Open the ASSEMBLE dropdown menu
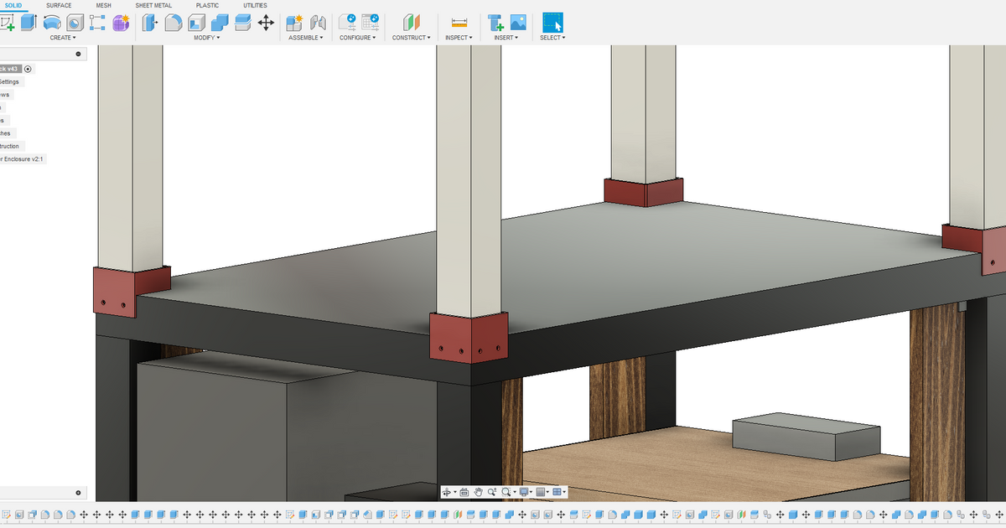Screen dimensions: 1006x528 point(306,38)
